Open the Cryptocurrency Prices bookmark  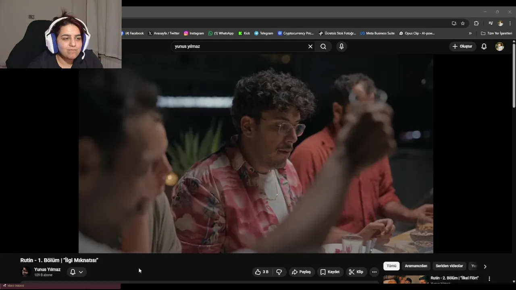(x=295, y=33)
